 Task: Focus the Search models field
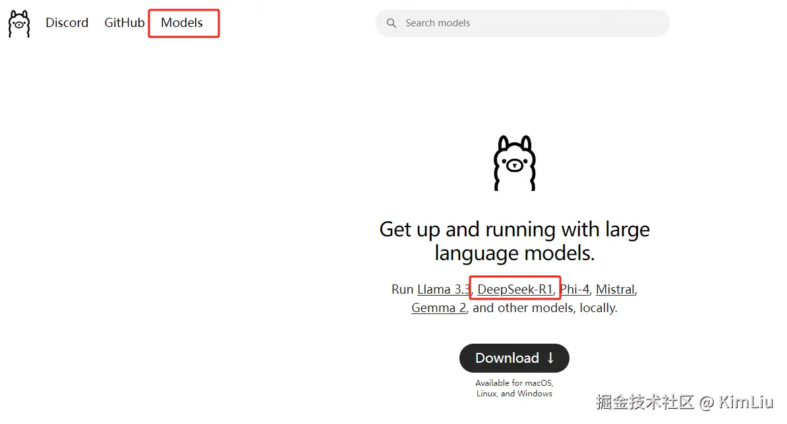pyautogui.click(x=523, y=23)
